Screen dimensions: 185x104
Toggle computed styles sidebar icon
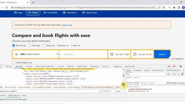pos(182,74)
